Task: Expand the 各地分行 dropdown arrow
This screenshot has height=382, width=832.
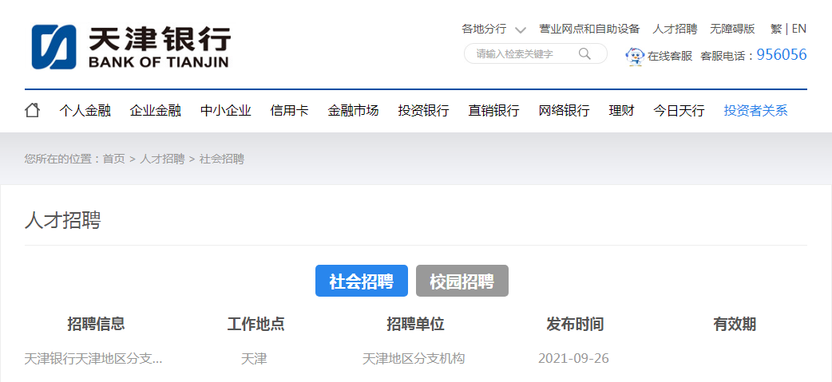Action: point(520,30)
